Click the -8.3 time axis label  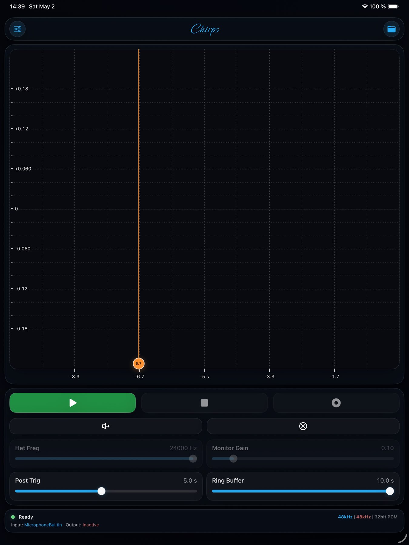[x=75, y=377]
